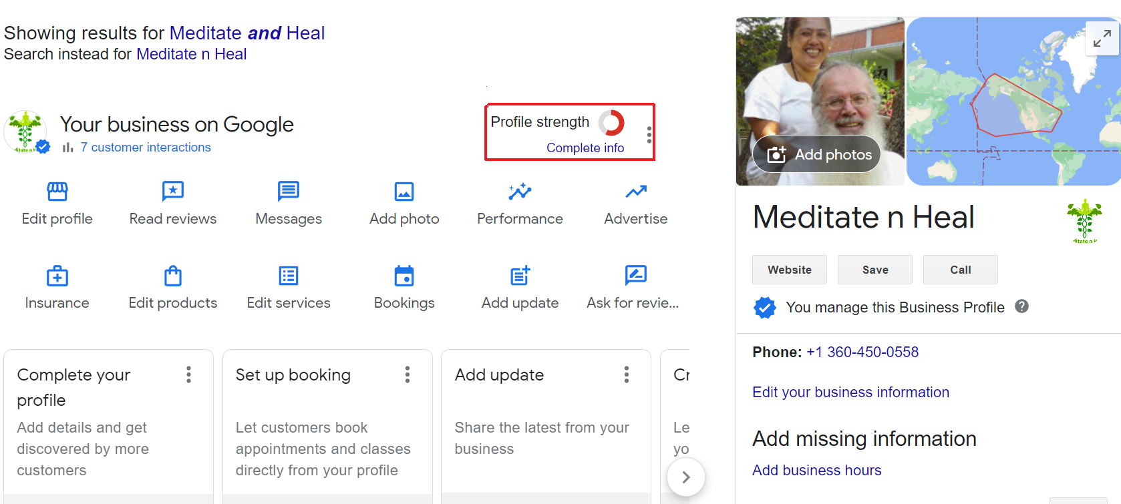The height and width of the screenshot is (504, 1121).
Task: Open the Set up booking card
Action: (x=327, y=427)
